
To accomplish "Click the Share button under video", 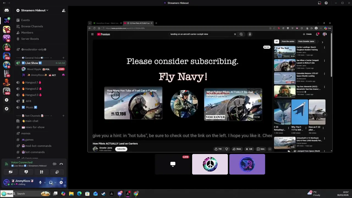I will coord(237,149).
